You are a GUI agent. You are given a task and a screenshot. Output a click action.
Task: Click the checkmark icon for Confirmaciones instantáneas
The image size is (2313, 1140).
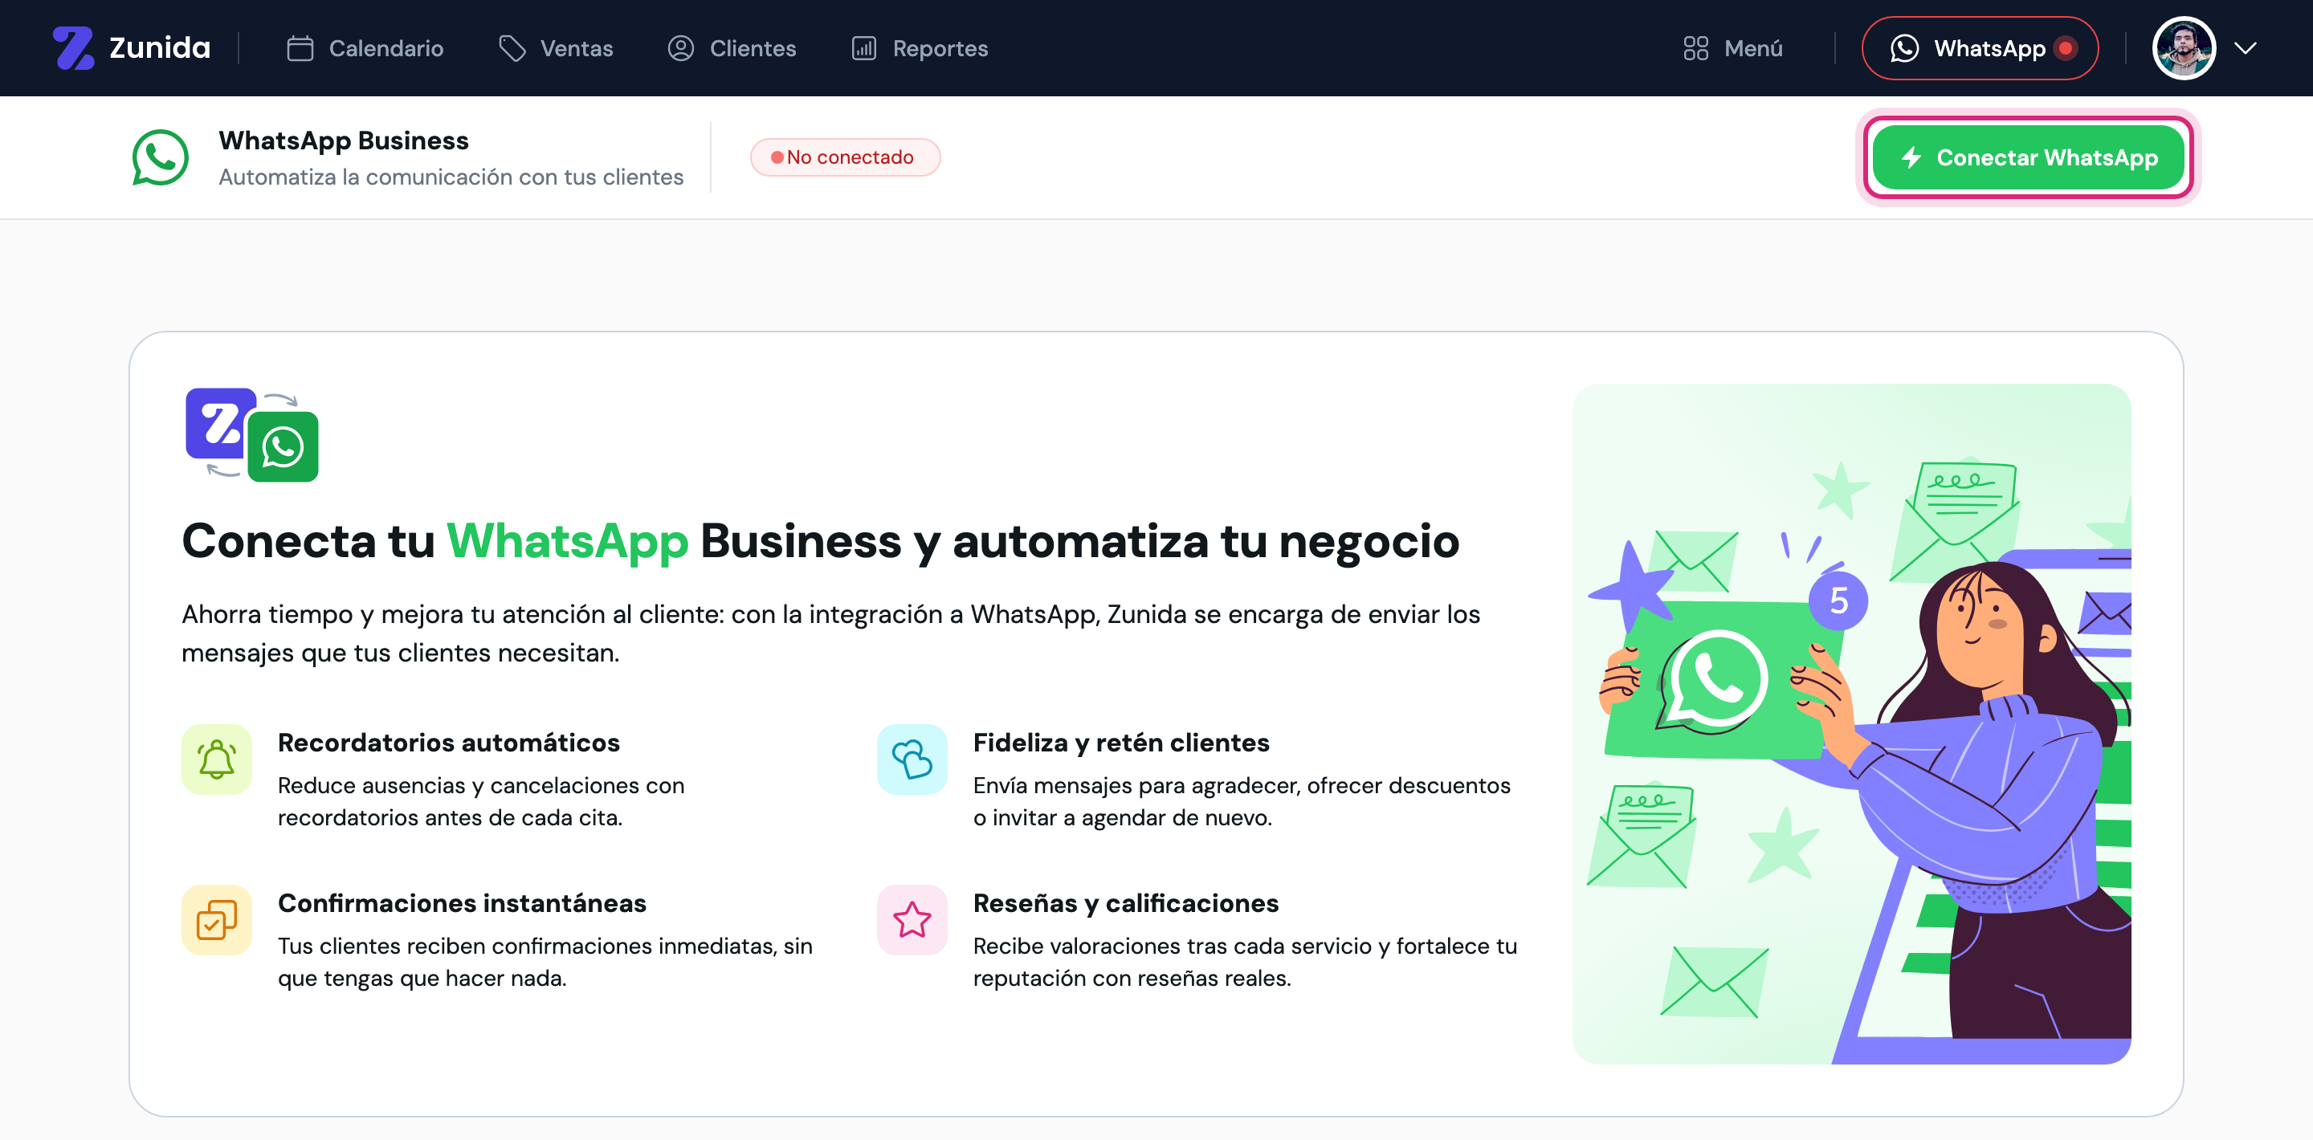pos(216,920)
